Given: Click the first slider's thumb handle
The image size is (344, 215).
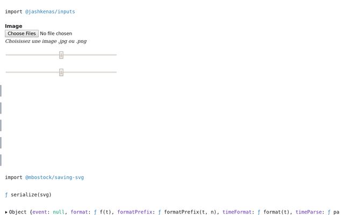Looking at the screenshot, I should point(61,55).
